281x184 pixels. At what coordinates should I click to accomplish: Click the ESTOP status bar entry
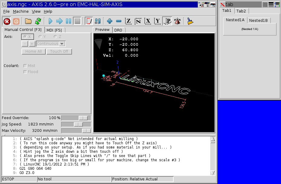coord(19,179)
